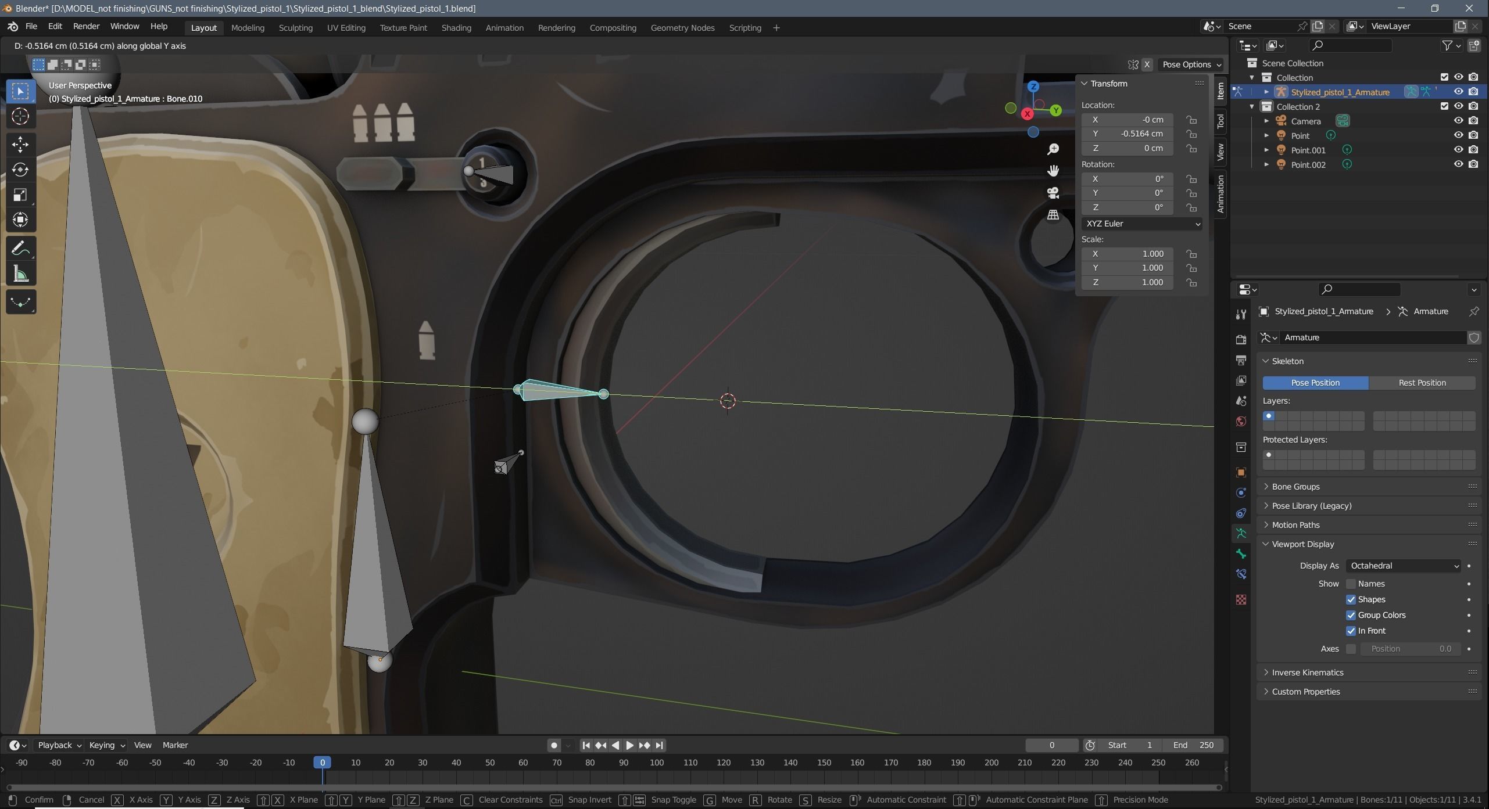This screenshot has width=1489, height=809.
Task: Click the Rest Position button
Action: click(1422, 383)
